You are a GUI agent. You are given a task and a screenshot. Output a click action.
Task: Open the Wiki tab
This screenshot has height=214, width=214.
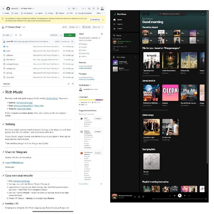click(x=70, y=13)
